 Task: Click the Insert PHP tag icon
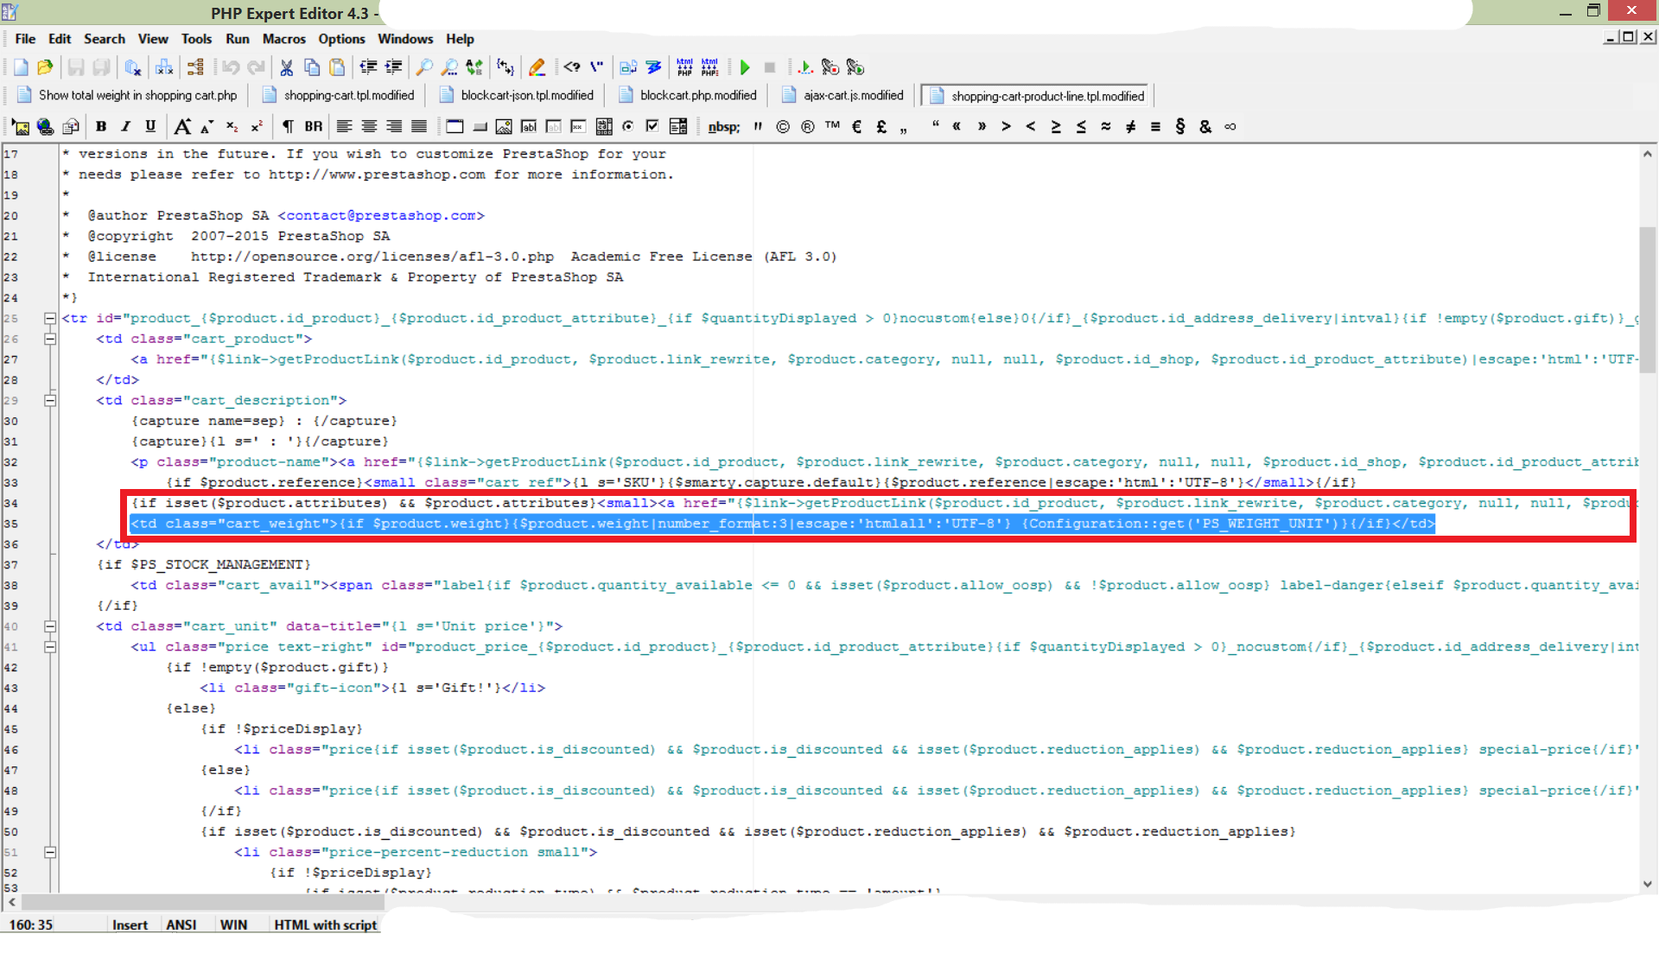572,67
